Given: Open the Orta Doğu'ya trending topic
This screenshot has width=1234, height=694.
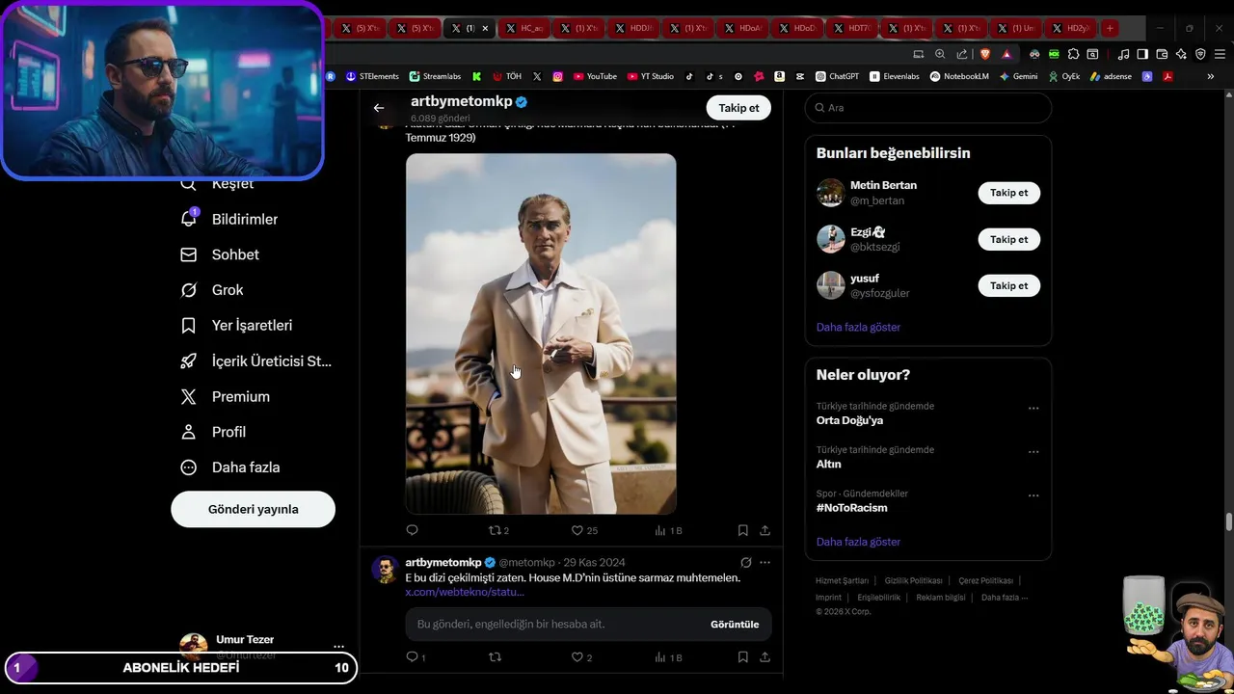Looking at the screenshot, I should tap(849, 420).
